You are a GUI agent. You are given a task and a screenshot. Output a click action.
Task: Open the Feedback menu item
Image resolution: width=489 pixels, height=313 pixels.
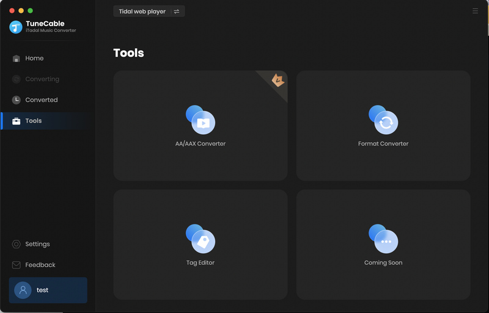tap(48, 265)
